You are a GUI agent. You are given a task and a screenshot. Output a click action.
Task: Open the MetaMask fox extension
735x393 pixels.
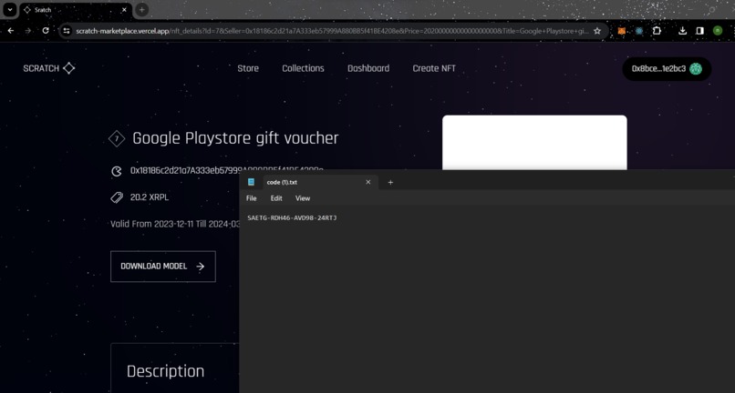tap(622, 31)
